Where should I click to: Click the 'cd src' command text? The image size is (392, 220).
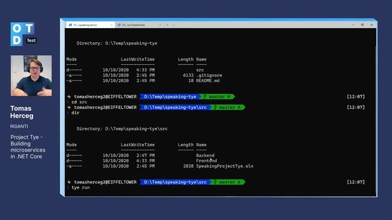tap(79, 102)
